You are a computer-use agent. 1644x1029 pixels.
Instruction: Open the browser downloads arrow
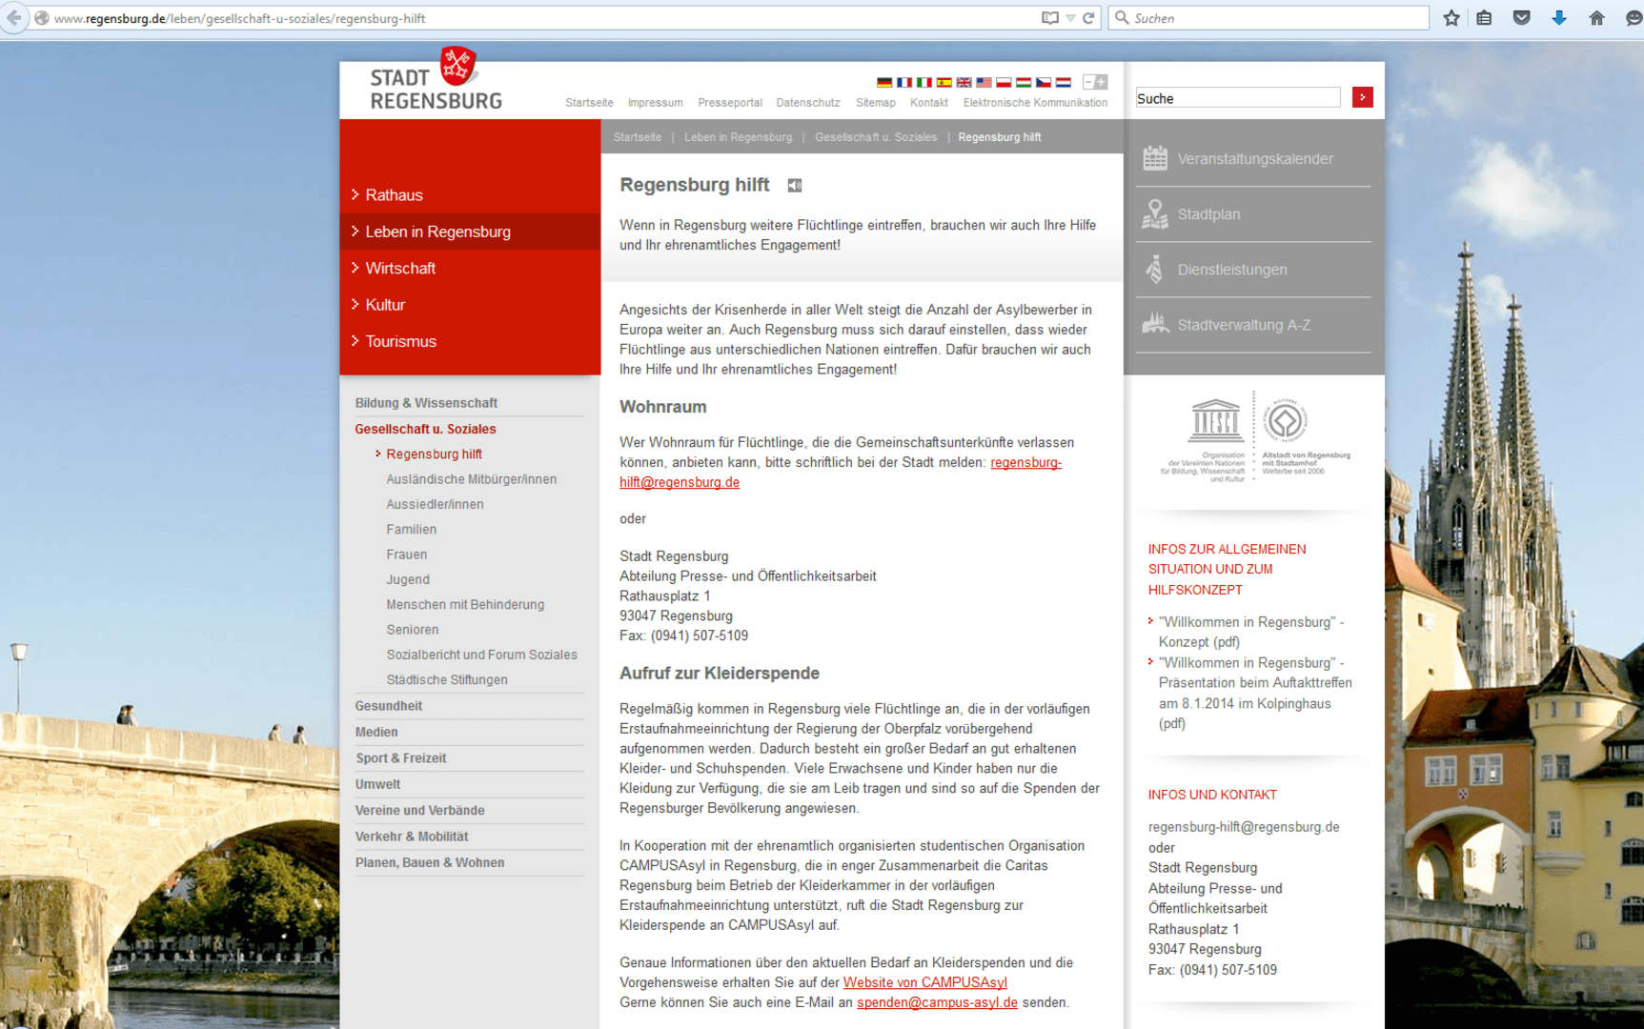click(1559, 18)
